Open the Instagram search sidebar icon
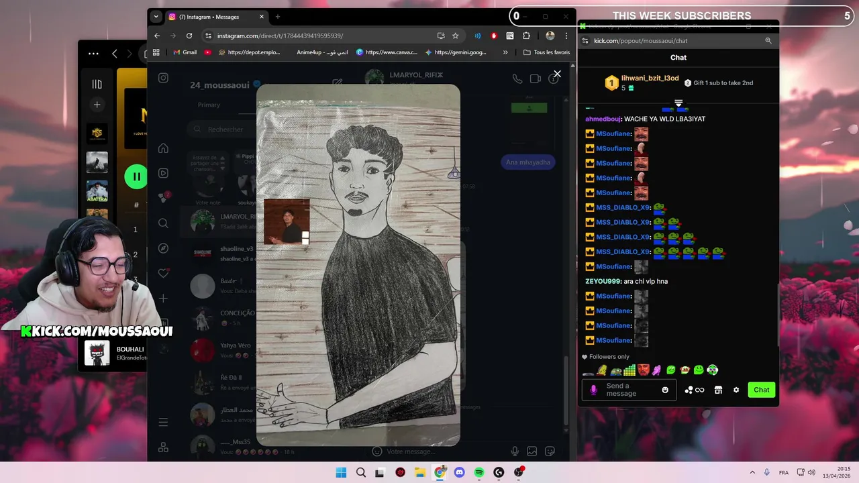Image resolution: width=859 pixels, height=483 pixels. pos(163,223)
